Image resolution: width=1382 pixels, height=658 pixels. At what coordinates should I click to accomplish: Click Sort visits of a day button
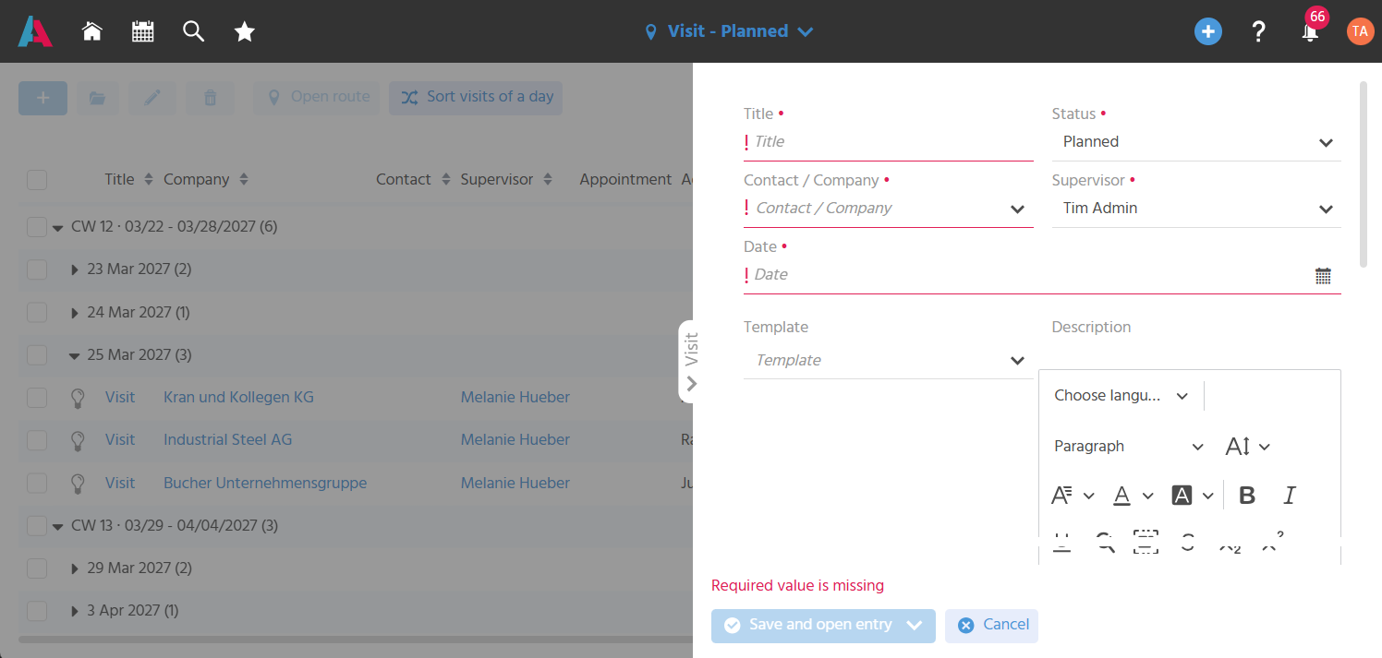(x=476, y=97)
